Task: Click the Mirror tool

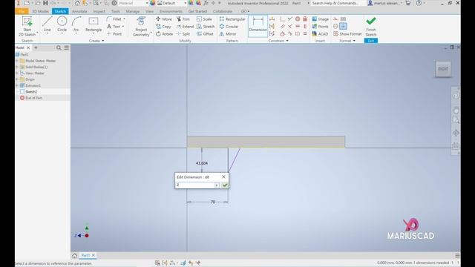Action: [x=228, y=34]
